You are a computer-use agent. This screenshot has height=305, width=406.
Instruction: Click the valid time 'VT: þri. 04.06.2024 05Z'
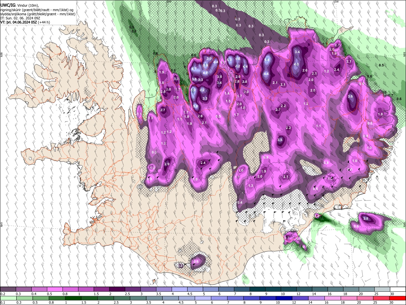click(19, 22)
